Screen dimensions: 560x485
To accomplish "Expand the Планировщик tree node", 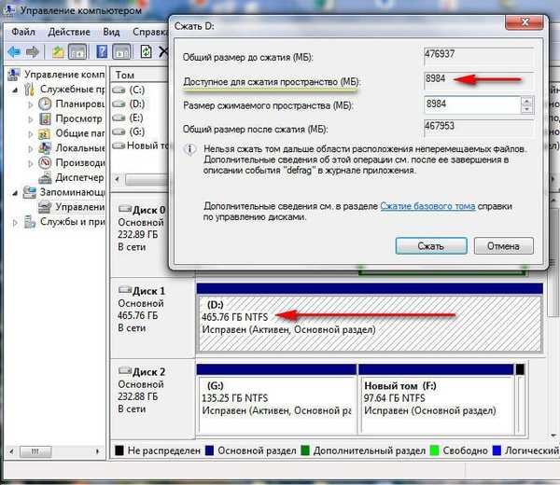I will 30,104.
